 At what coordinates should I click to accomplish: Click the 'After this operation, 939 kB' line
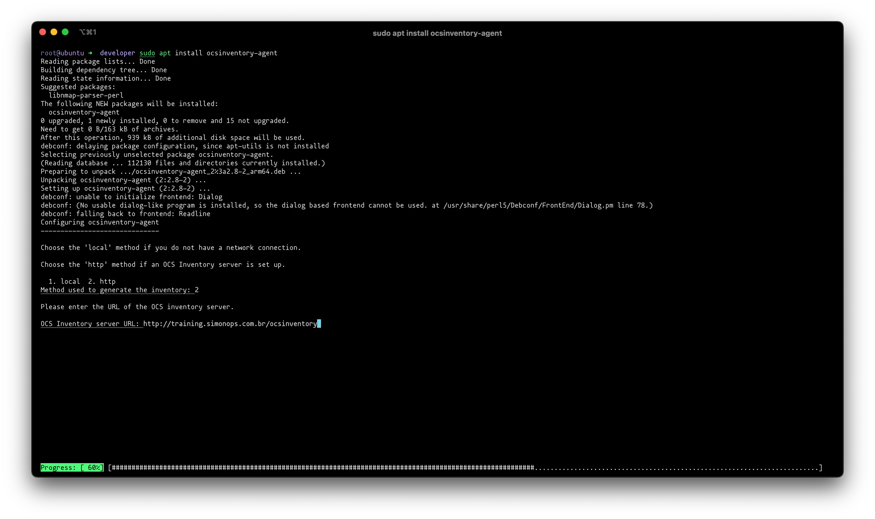[x=173, y=137]
